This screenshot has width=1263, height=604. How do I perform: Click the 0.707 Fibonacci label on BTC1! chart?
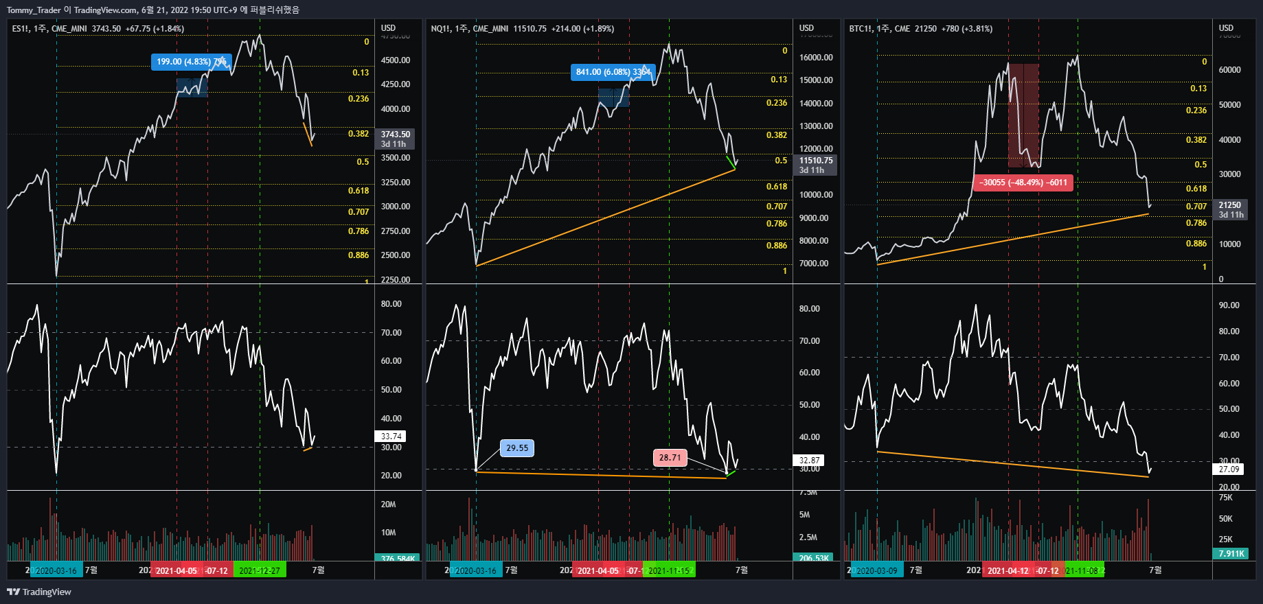click(1196, 207)
